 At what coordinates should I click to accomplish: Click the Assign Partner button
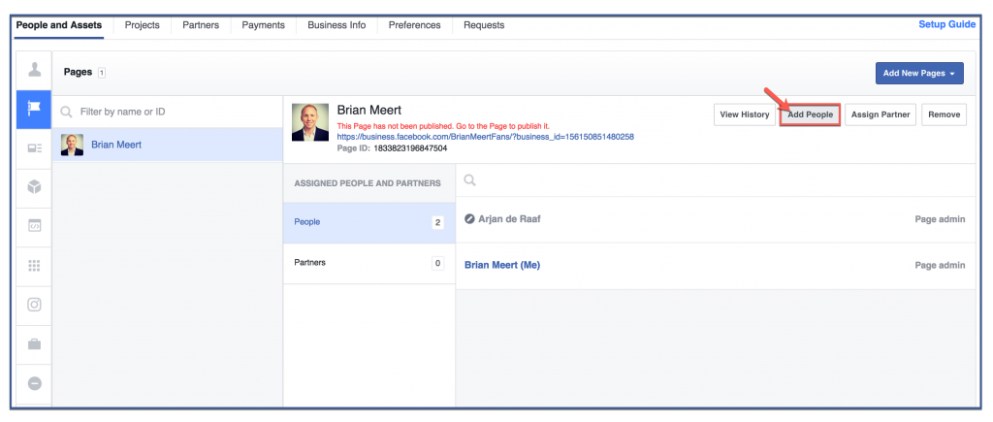pyautogui.click(x=881, y=114)
